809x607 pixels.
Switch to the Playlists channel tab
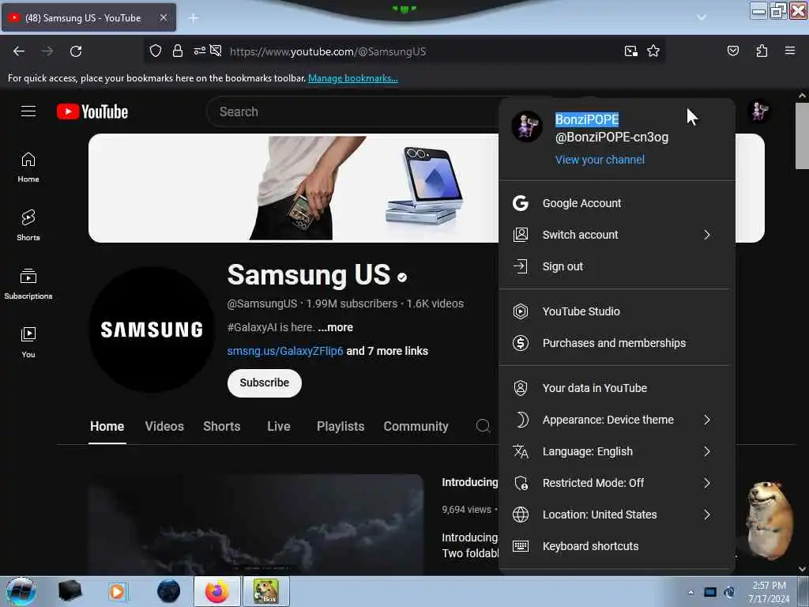point(341,426)
